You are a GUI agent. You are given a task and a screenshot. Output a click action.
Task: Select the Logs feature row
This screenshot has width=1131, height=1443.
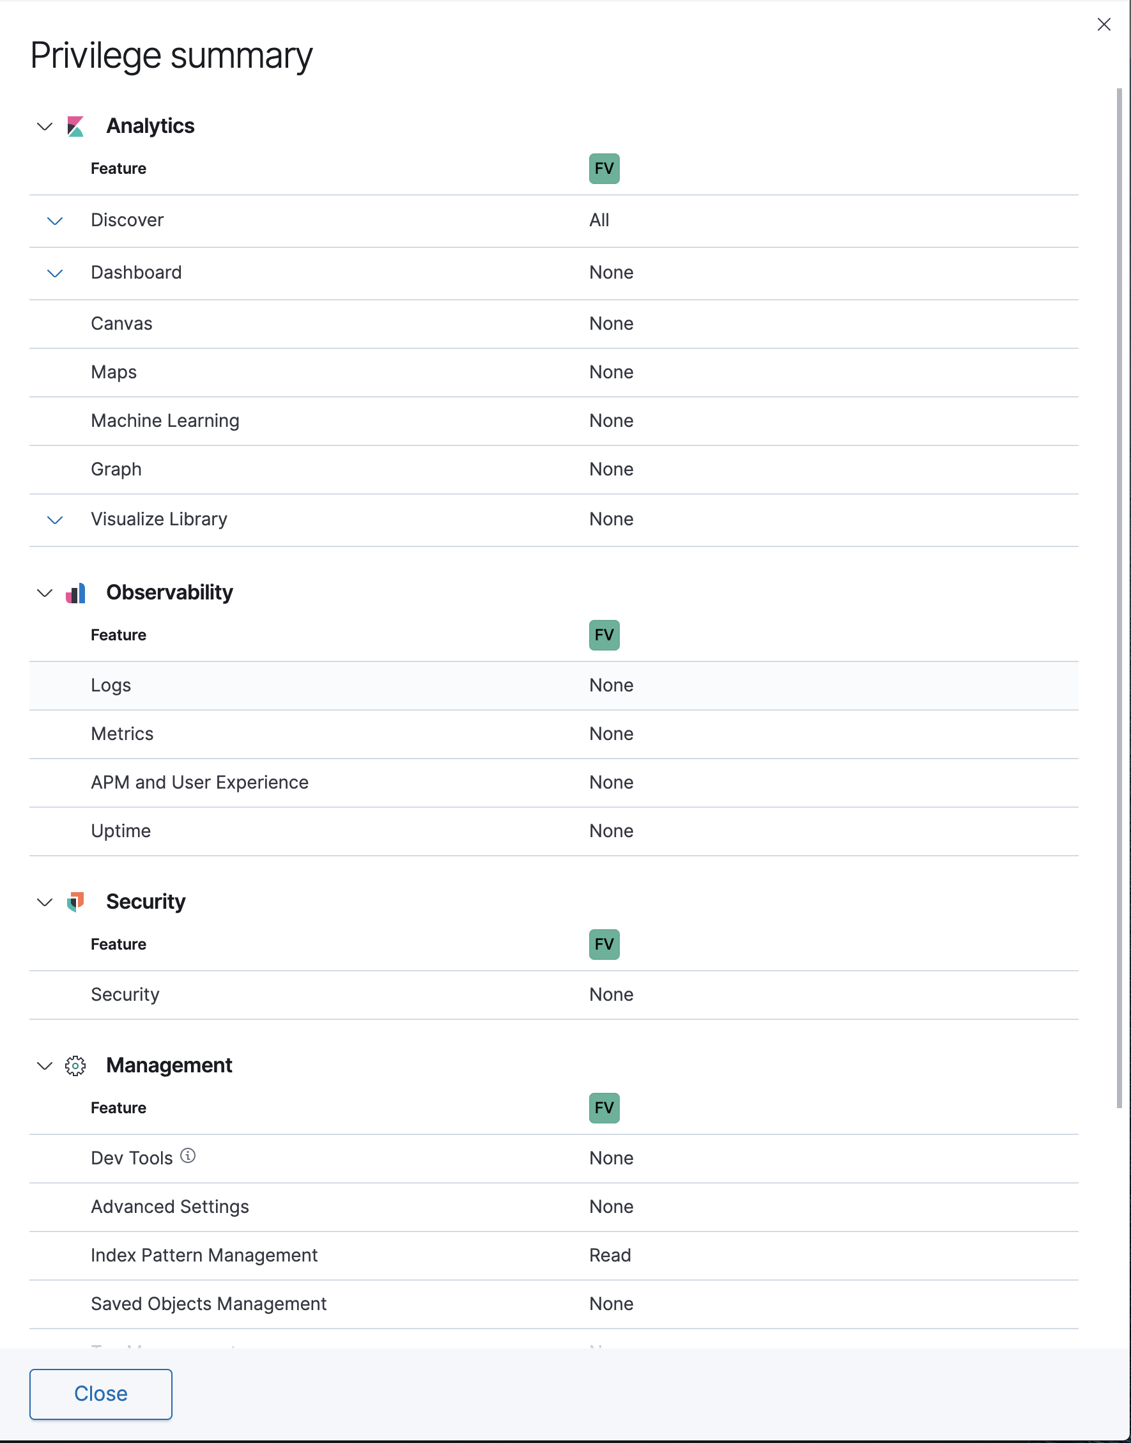coord(331,686)
